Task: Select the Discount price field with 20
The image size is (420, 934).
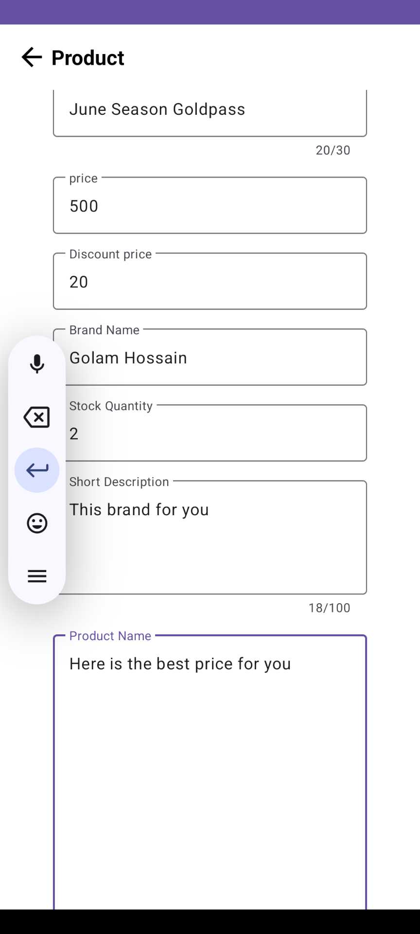Action: tap(209, 282)
